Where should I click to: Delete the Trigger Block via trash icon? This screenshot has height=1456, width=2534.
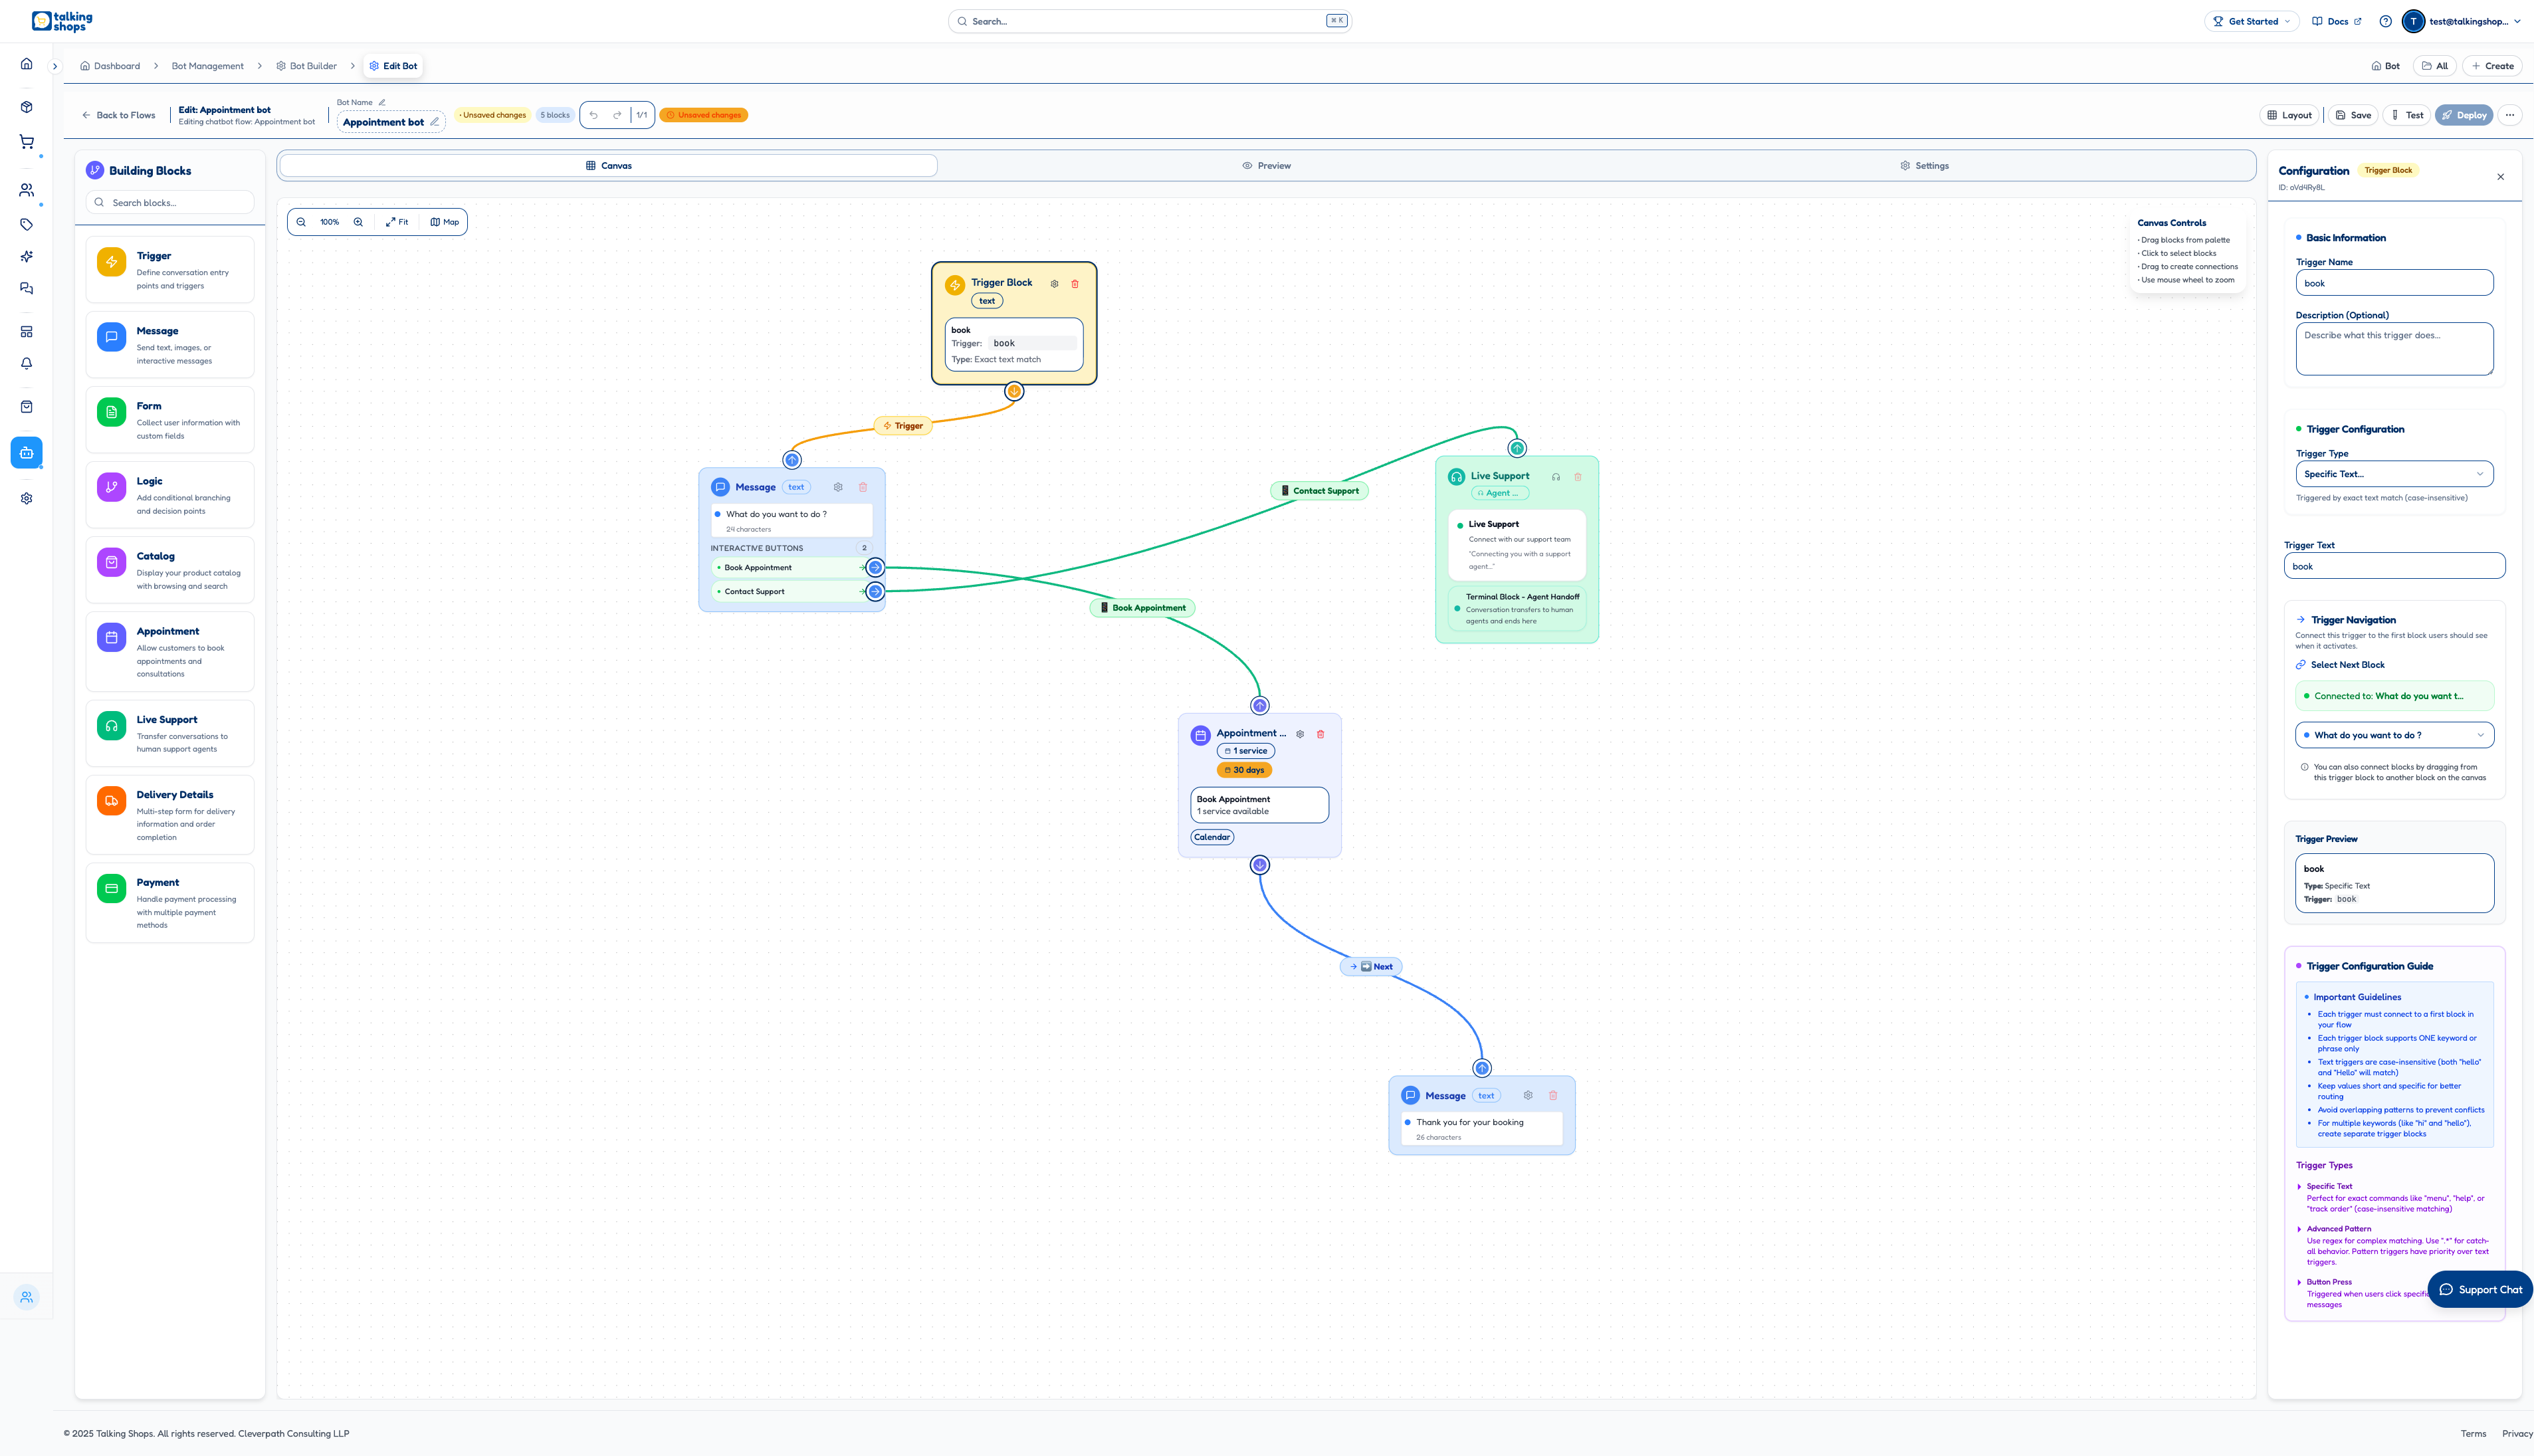(x=1075, y=284)
